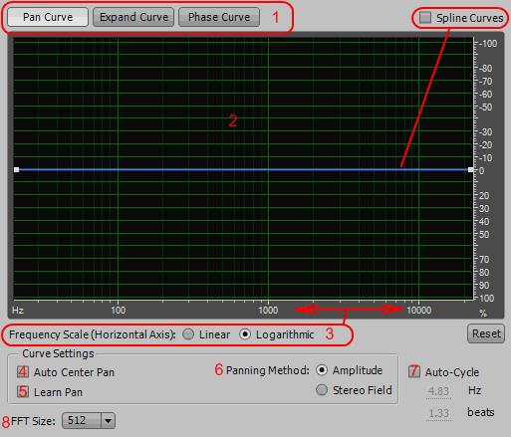Viewport: 511px width, 437px height.
Task: Select Logarithmic frequency scale
Action: pyautogui.click(x=245, y=334)
